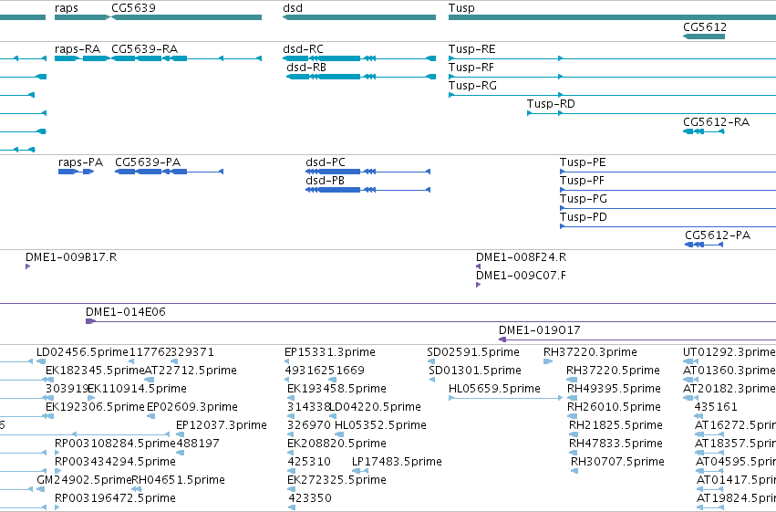Select the Tusp-RD transcript
Screen dimensions: 776x512
click(x=651, y=113)
